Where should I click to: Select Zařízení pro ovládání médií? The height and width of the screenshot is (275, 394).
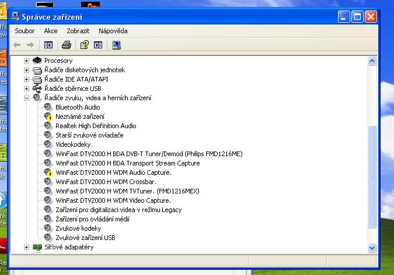point(92,219)
